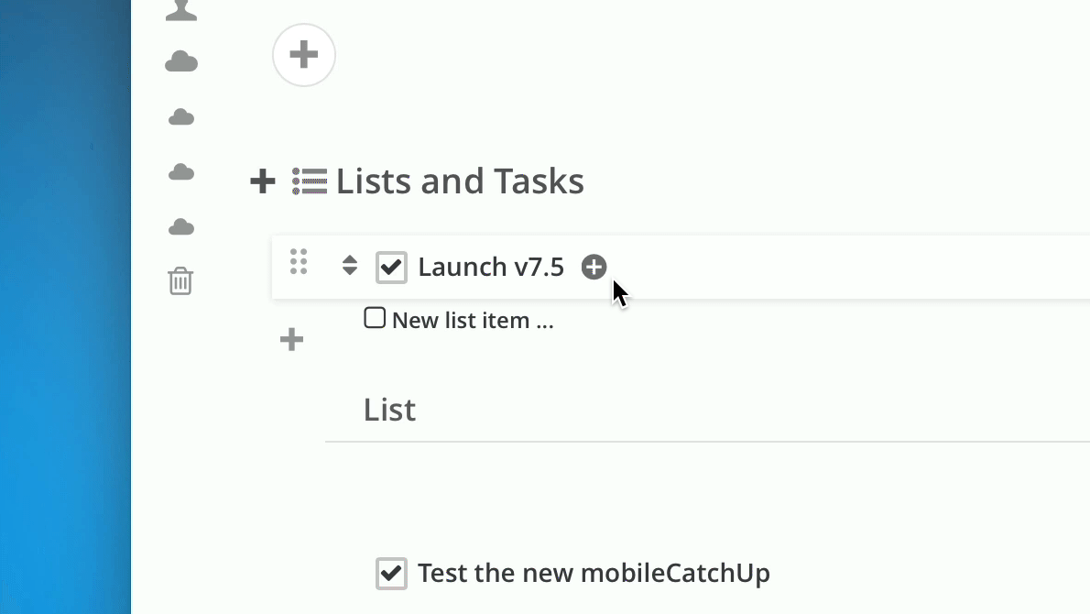Click the up arrow of the Launch v7.5 sorter

coord(350,259)
